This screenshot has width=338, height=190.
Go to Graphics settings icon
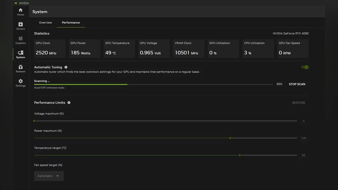pos(21,39)
